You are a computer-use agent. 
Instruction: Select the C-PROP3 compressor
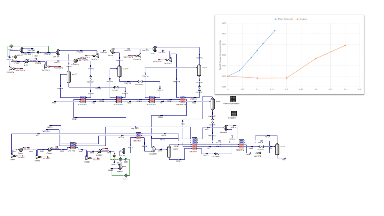(x=97, y=55)
